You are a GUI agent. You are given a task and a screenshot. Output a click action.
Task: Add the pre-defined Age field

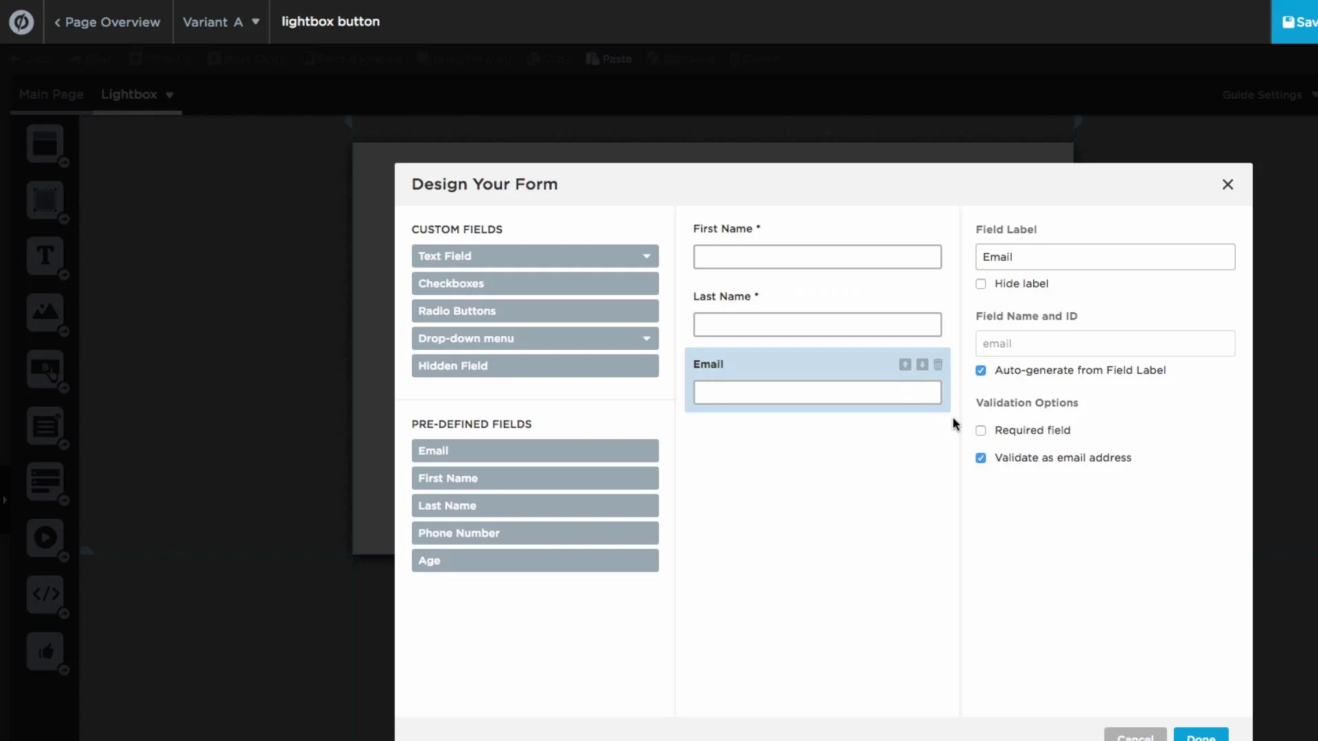[535, 561]
